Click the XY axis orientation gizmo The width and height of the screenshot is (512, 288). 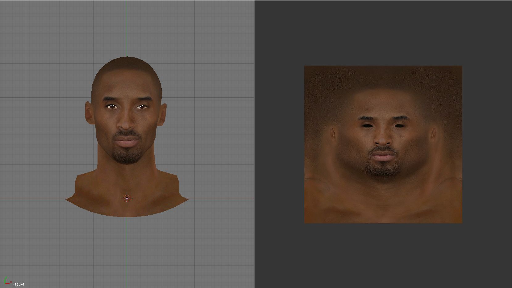coord(7,281)
